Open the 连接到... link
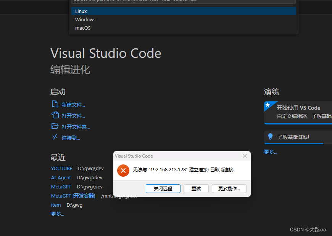Viewport: 332px width, 236px height. [x=71, y=138]
